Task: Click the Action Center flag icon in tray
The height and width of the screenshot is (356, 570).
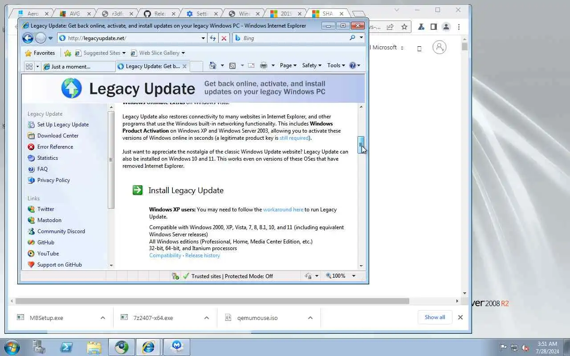Action: [x=503, y=348]
